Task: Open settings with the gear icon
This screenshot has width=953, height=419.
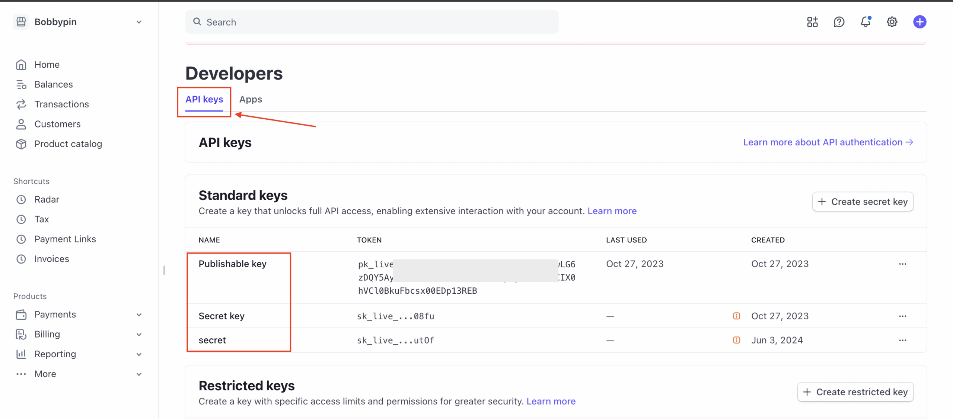Action: click(892, 22)
